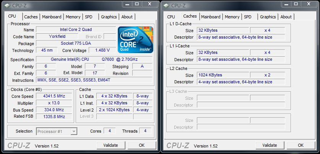
Task: Show About tab in left CPU-Z window
Action: (127, 17)
